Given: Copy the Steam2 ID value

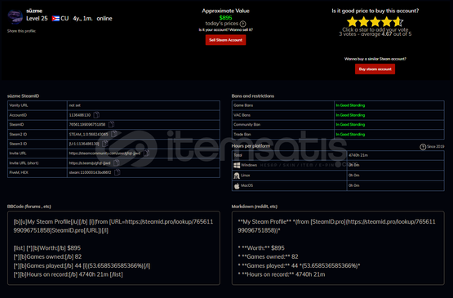Looking at the screenshot, I should pos(114,134).
